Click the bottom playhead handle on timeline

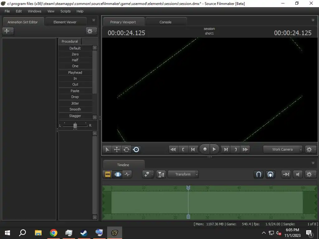coord(188,216)
